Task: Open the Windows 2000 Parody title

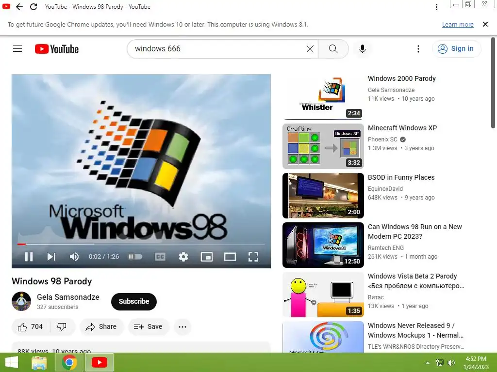Action: [x=401, y=78]
